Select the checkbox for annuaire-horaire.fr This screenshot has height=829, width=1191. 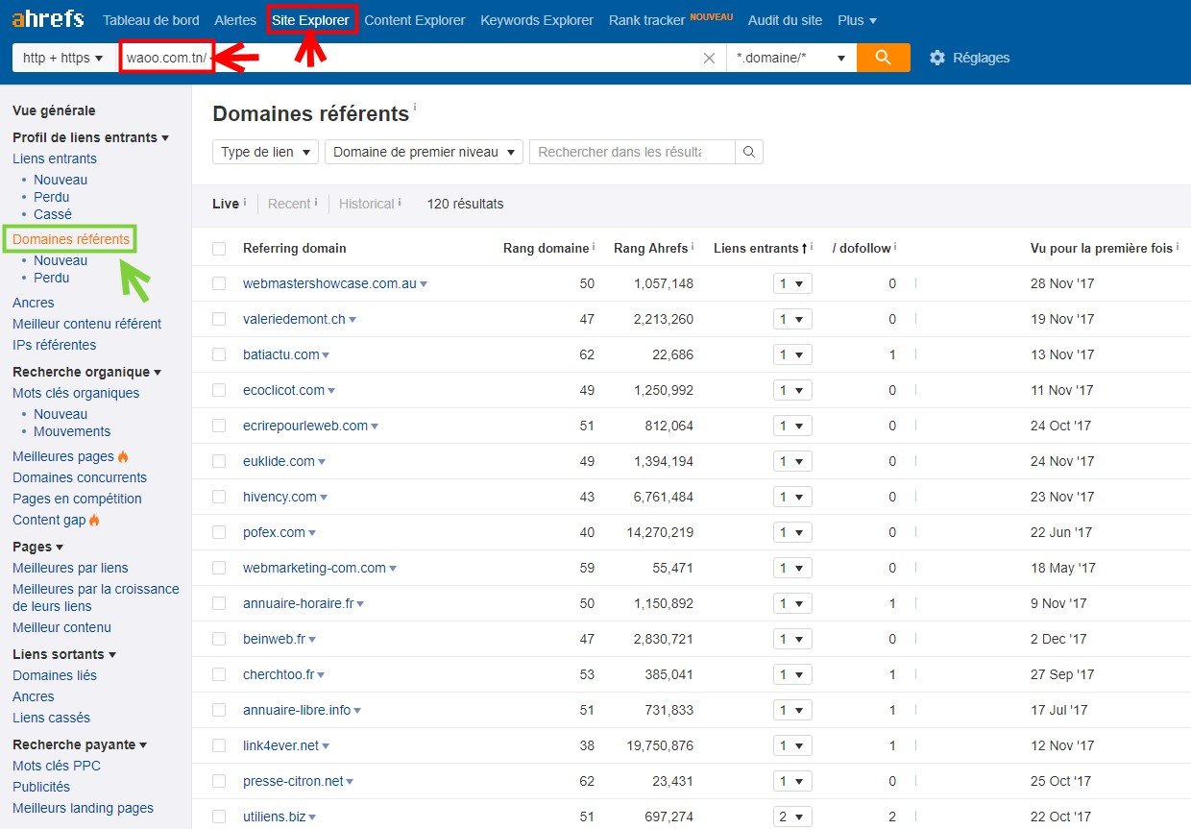[x=219, y=603]
